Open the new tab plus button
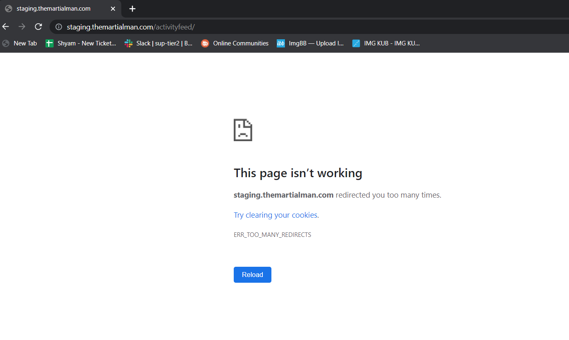 tap(132, 9)
